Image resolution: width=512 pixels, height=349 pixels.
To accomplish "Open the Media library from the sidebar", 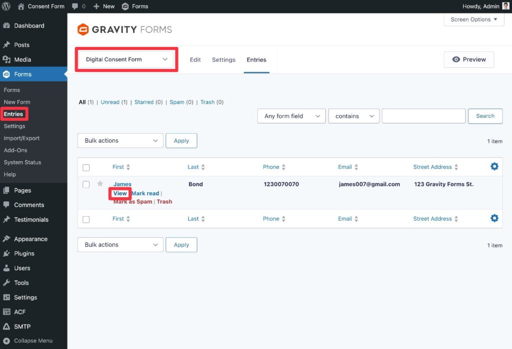I will click(x=22, y=59).
